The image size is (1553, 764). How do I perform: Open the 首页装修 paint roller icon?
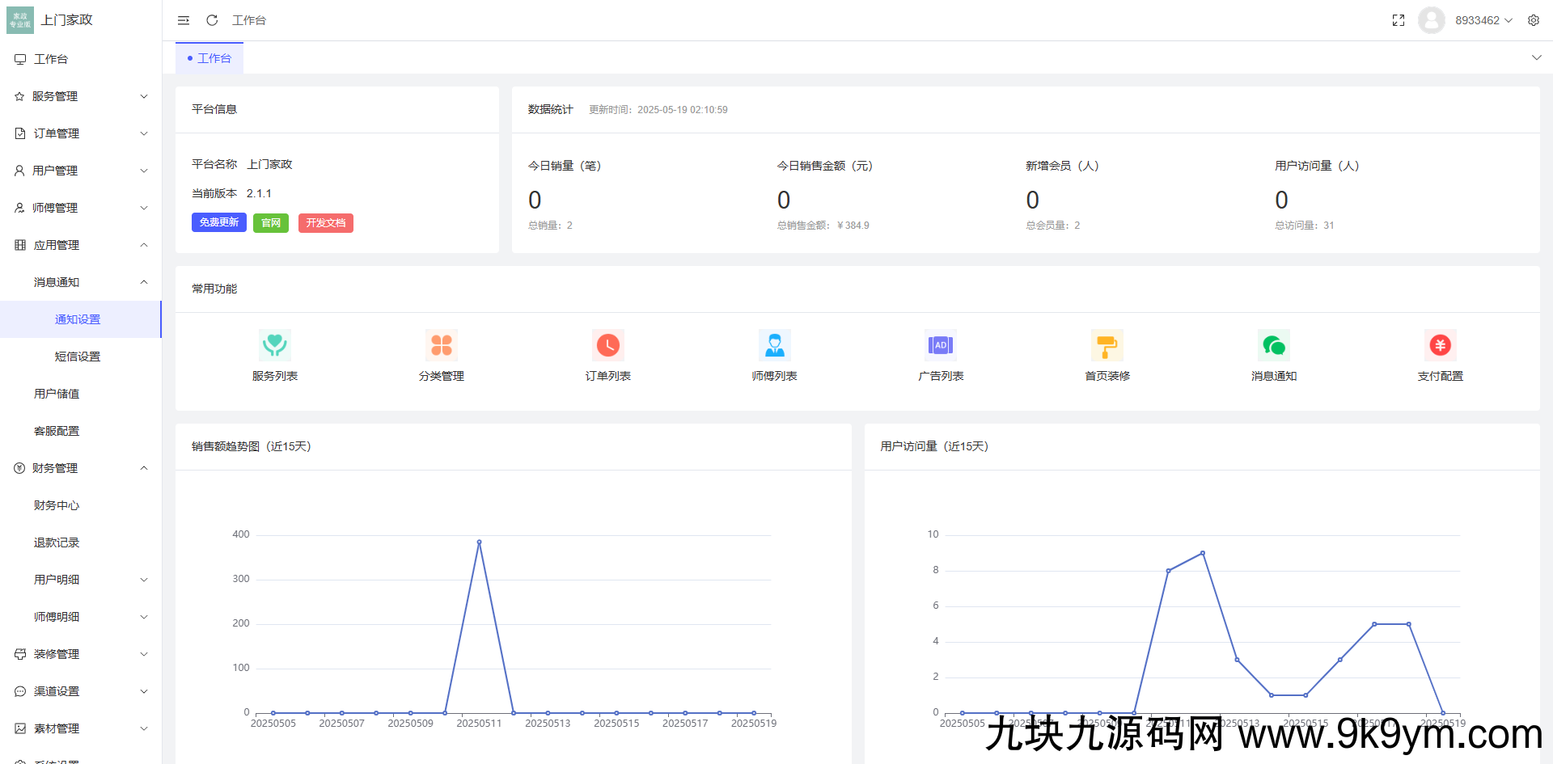pos(1107,345)
